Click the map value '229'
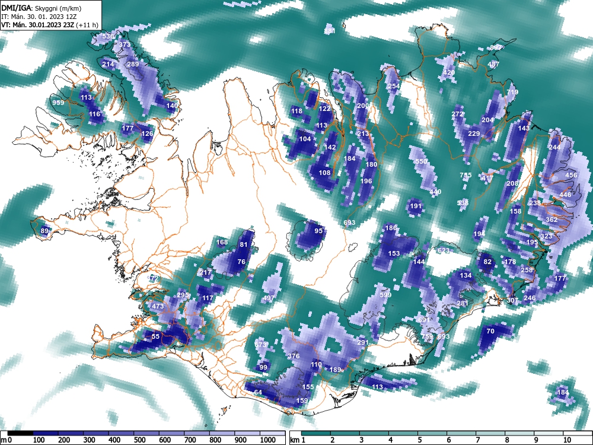Image resolution: width=593 pixels, height=445 pixels. point(474,133)
